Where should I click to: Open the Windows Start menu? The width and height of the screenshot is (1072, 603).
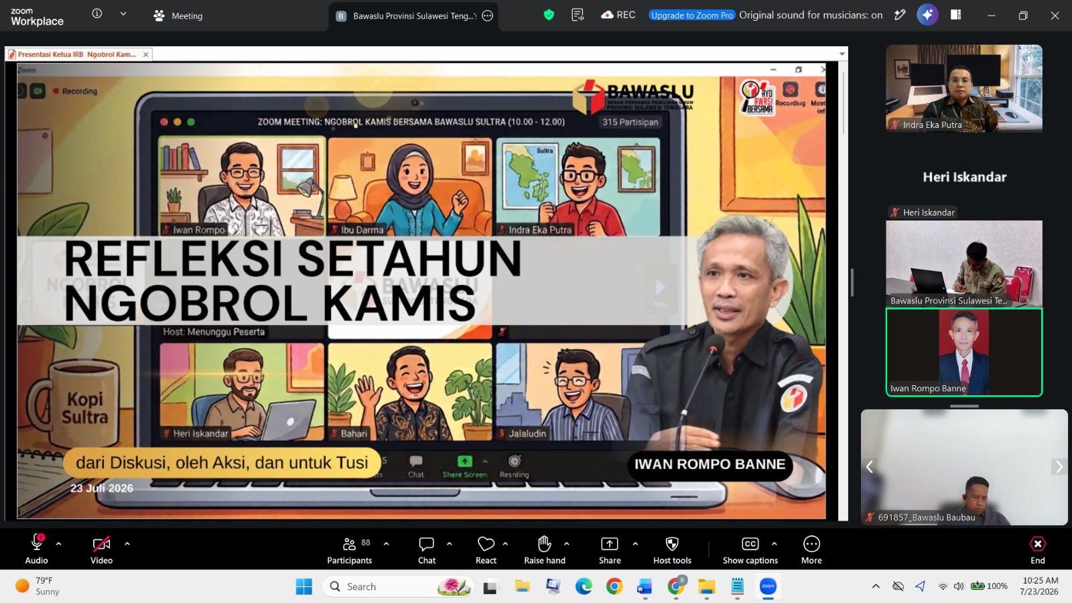pos(304,587)
